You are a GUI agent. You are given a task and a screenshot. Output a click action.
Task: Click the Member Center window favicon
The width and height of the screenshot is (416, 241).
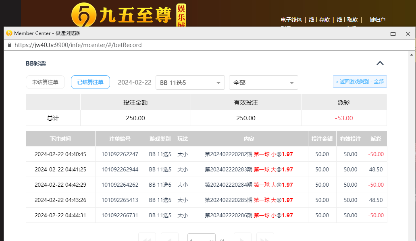tap(9, 33)
